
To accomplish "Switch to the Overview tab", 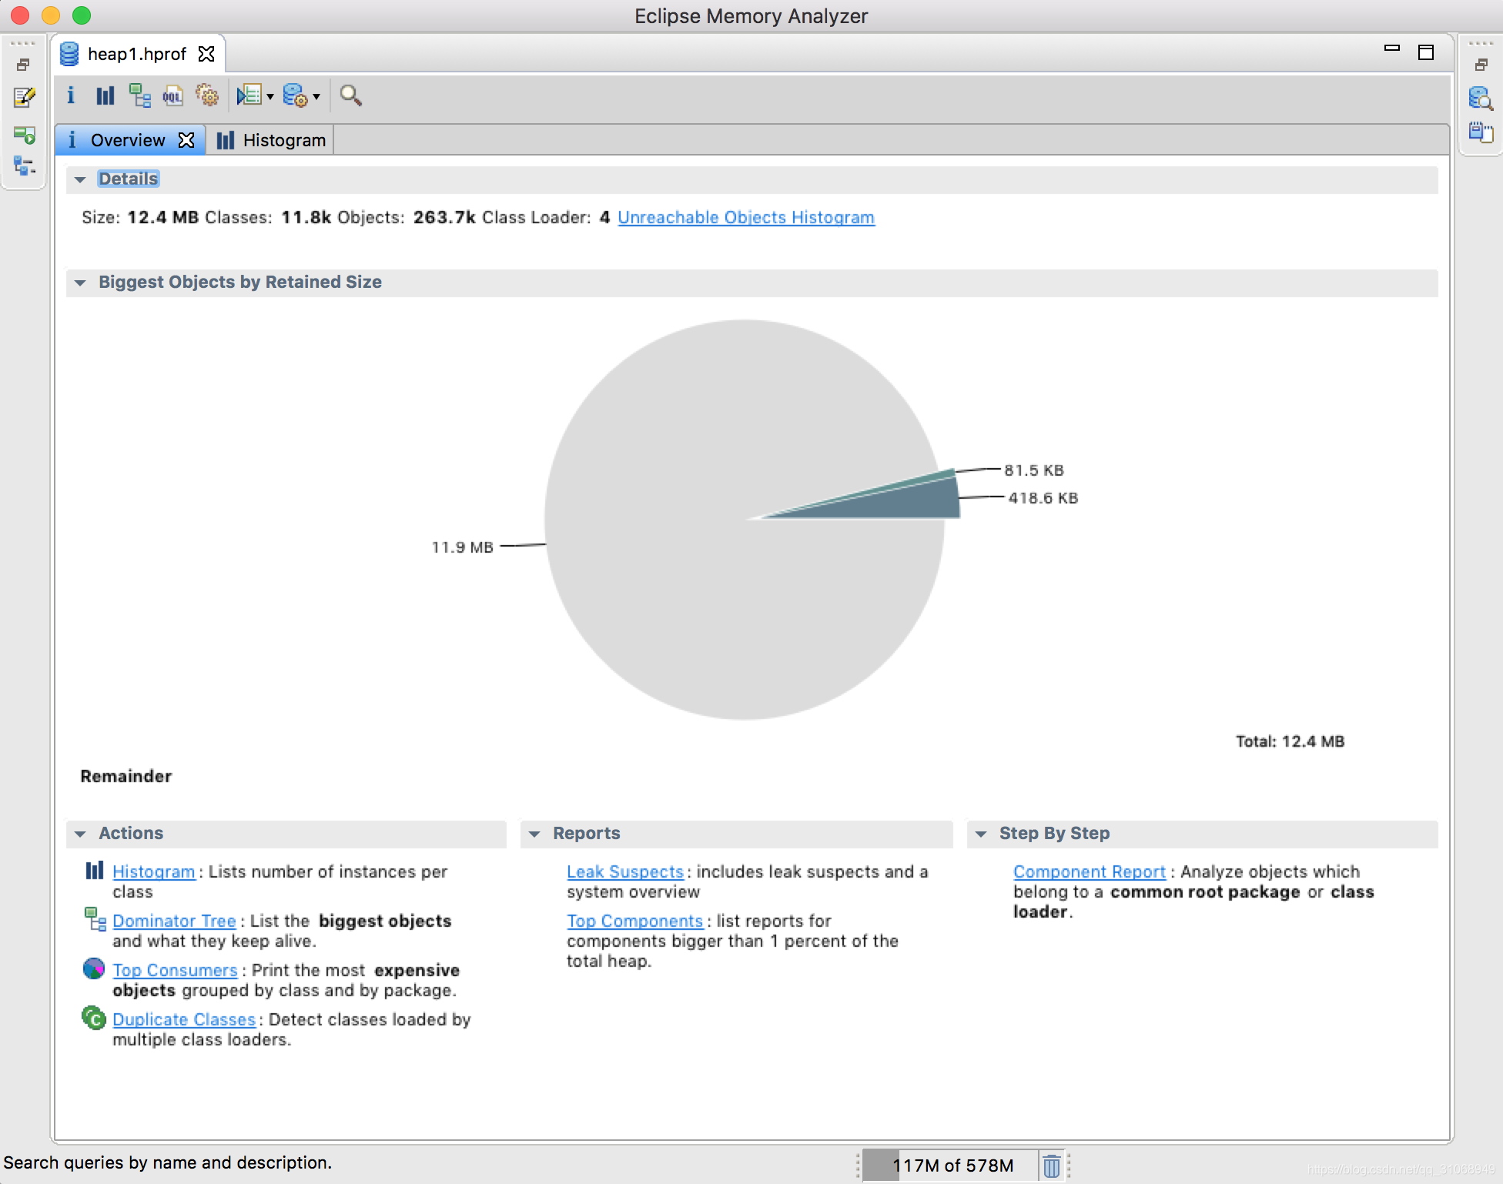I will pos(128,140).
